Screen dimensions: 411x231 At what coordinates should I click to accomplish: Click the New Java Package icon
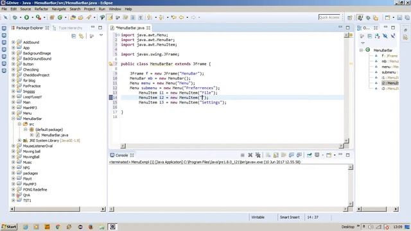tap(52, 17)
